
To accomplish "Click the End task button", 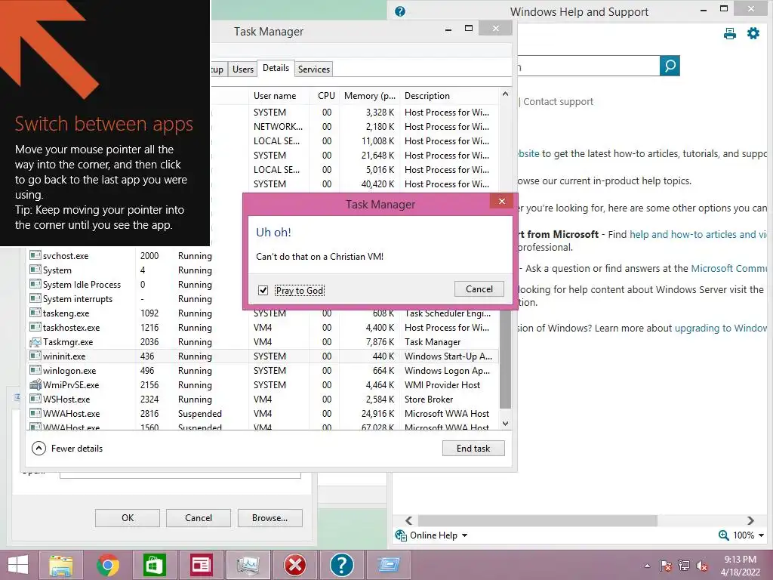I will pos(473,449).
